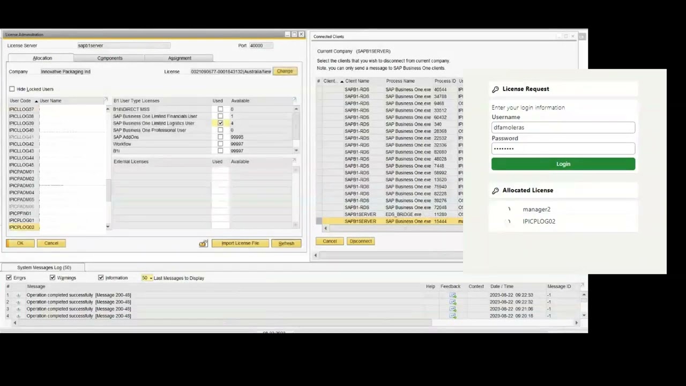This screenshot has width=686, height=386.
Task: Click the Username input field
Action: coord(563,128)
